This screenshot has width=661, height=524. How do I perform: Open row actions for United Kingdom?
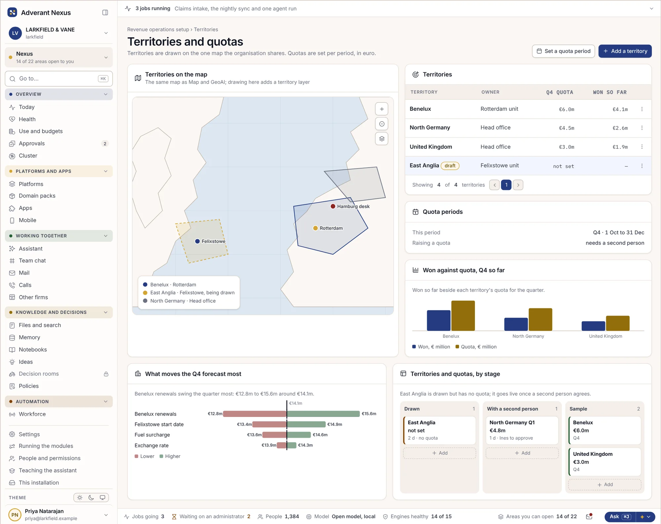pyautogui.click(x=642, y=147)
